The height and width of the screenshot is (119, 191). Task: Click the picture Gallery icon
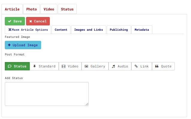pos(86,66)
